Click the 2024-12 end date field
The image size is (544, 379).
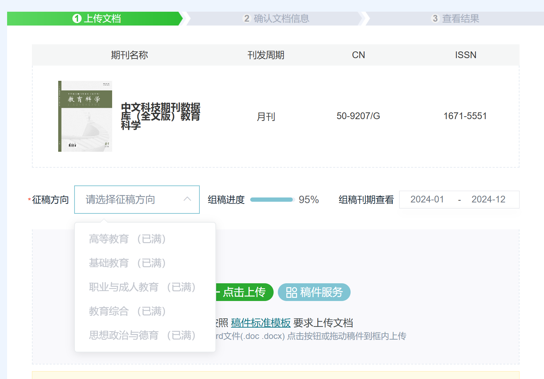coord(488,200)
